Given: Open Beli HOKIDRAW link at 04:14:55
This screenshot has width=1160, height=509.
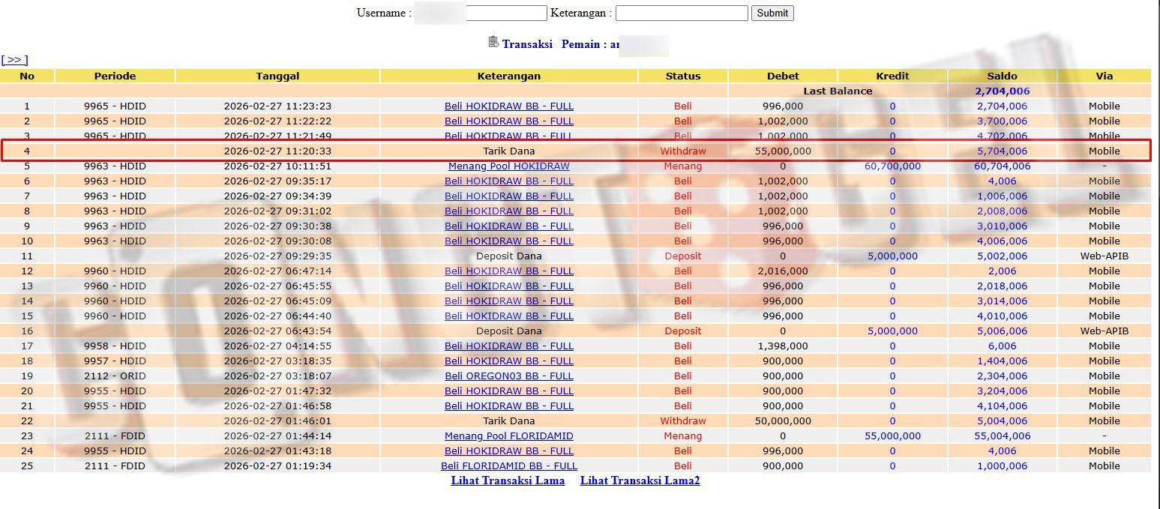Looking at the screenshot, I should tap(508, 346).
